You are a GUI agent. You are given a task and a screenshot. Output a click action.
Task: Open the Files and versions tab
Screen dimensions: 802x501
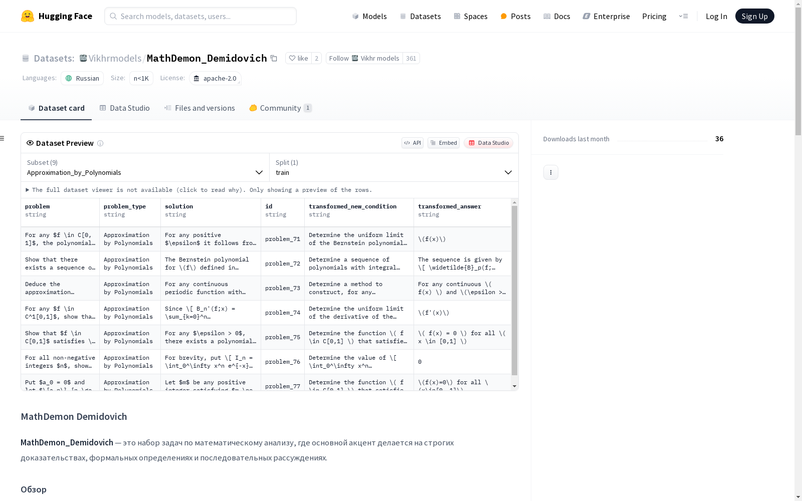199,108
